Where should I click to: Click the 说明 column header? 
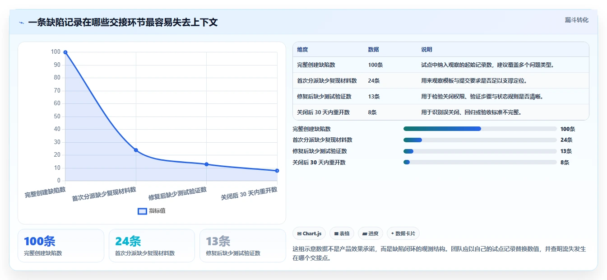pyautogui.click(x=426, y=50)
